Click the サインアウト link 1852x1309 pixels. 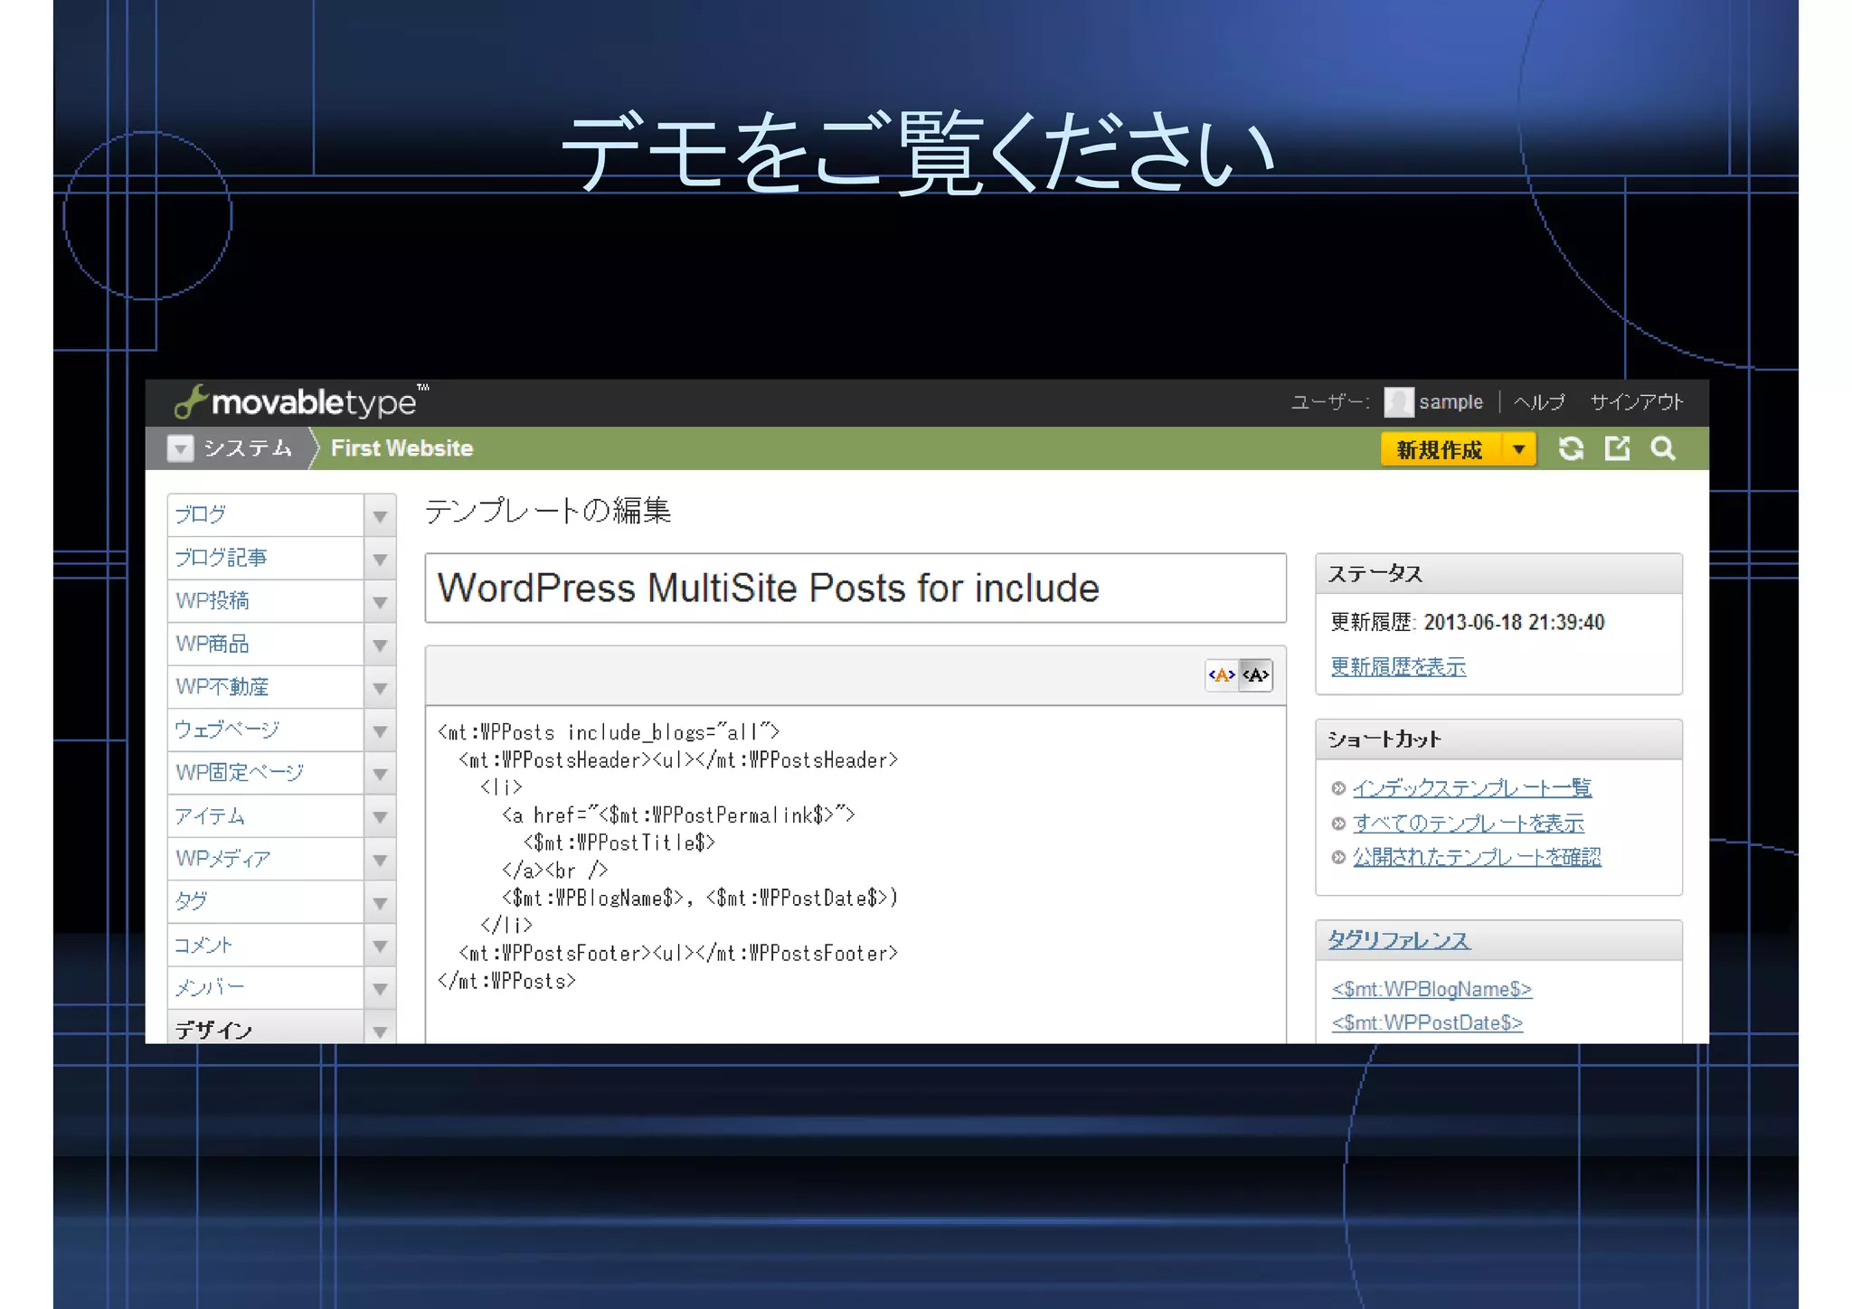1636,402
